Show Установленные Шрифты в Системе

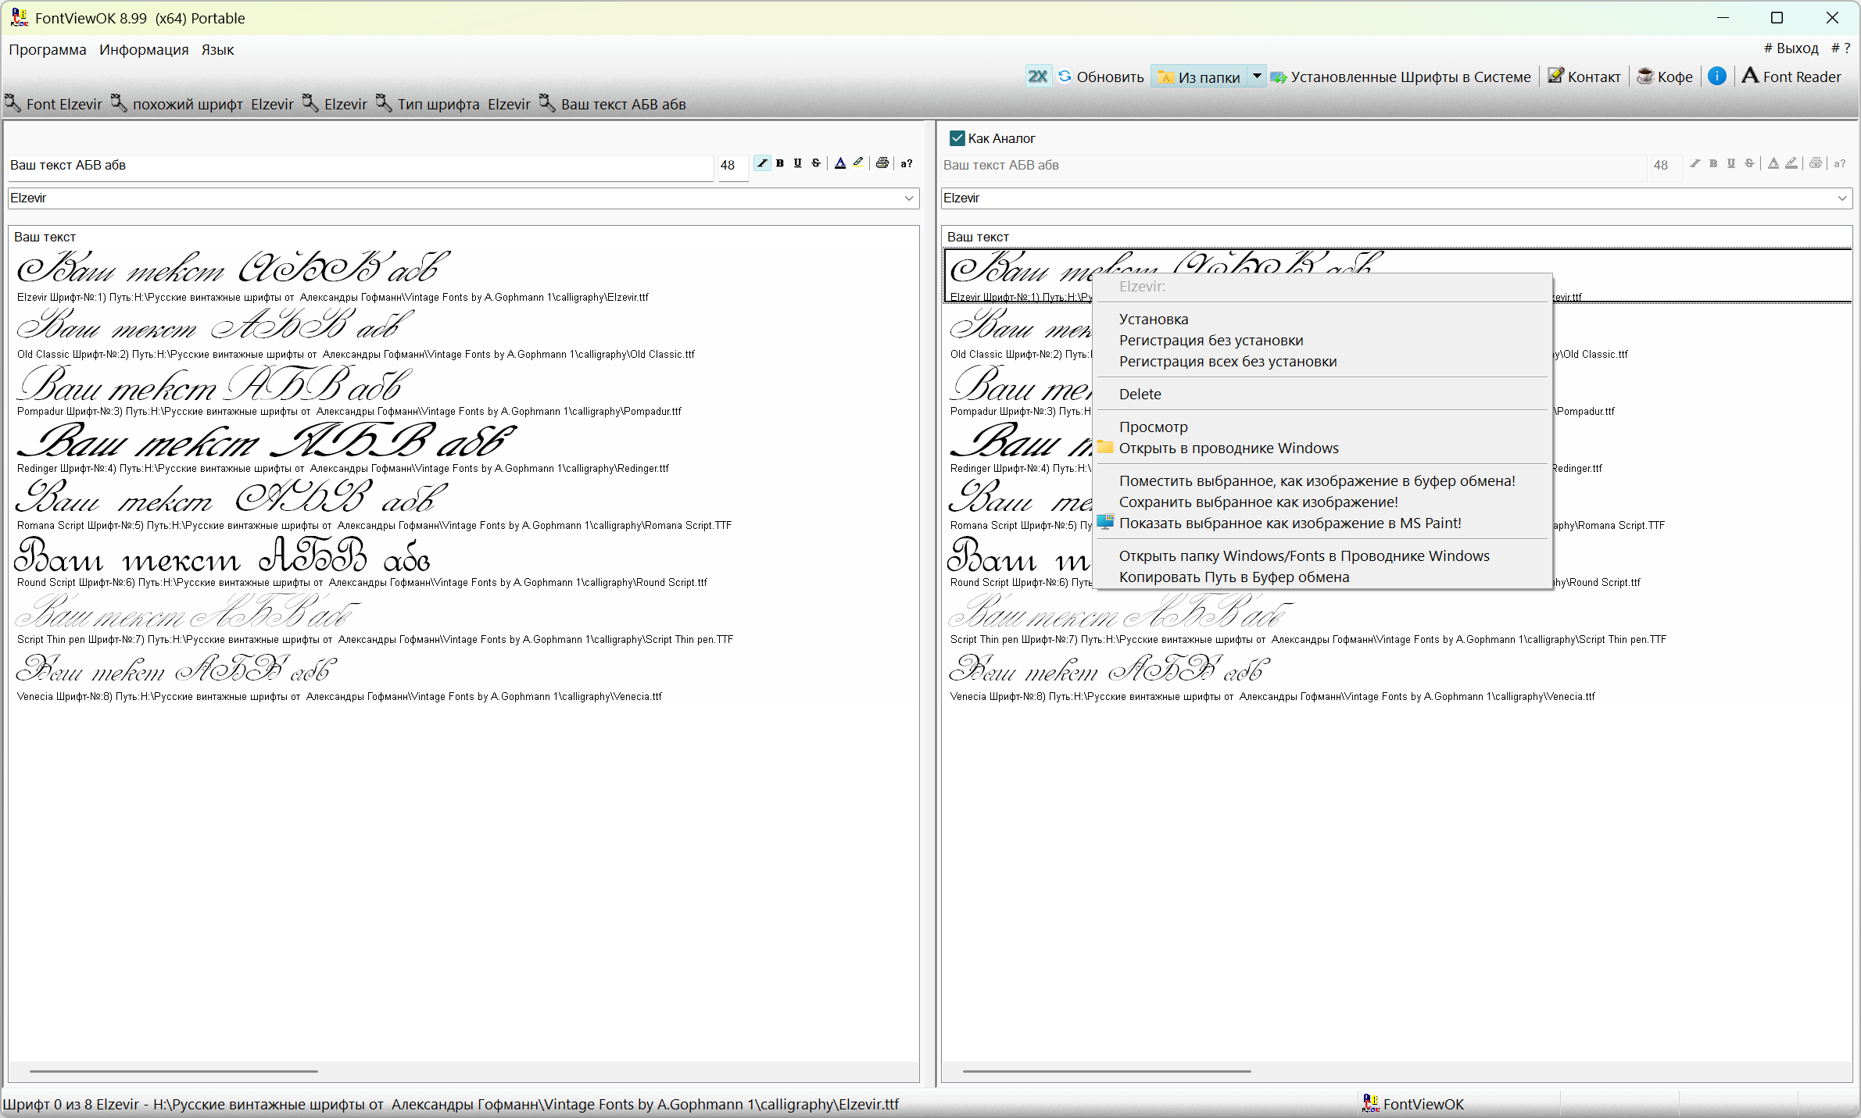click(1401, 77)
